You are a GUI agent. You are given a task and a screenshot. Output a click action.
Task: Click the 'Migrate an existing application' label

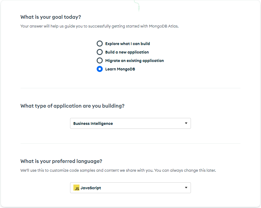coord(134,60)
